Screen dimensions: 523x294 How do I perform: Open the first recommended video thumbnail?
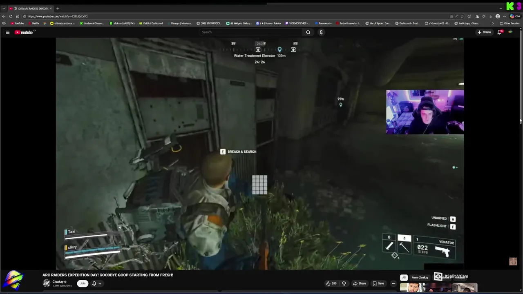[413, 287]
